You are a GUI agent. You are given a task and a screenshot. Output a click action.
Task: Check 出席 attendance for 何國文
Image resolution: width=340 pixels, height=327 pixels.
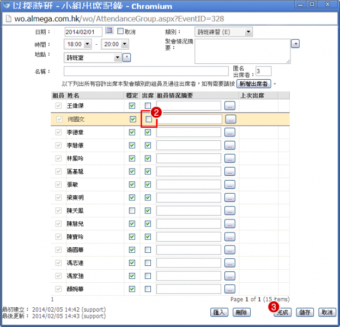[149, 119]
